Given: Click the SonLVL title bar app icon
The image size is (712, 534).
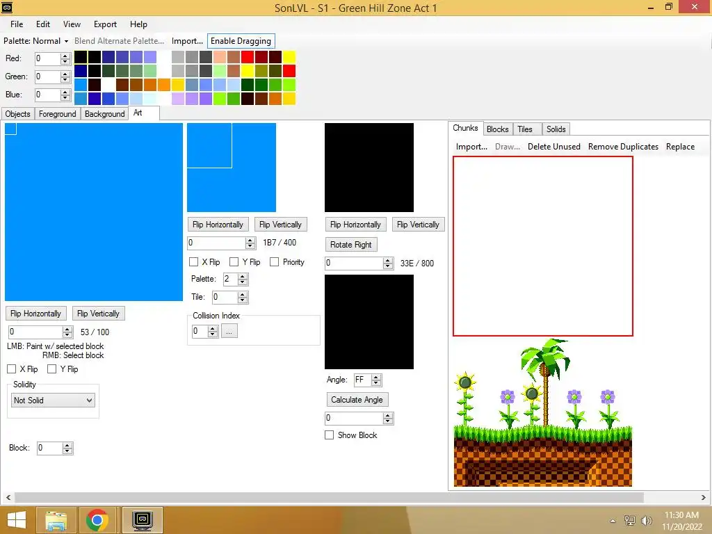Looking at the screenshot, I should 7,7.
